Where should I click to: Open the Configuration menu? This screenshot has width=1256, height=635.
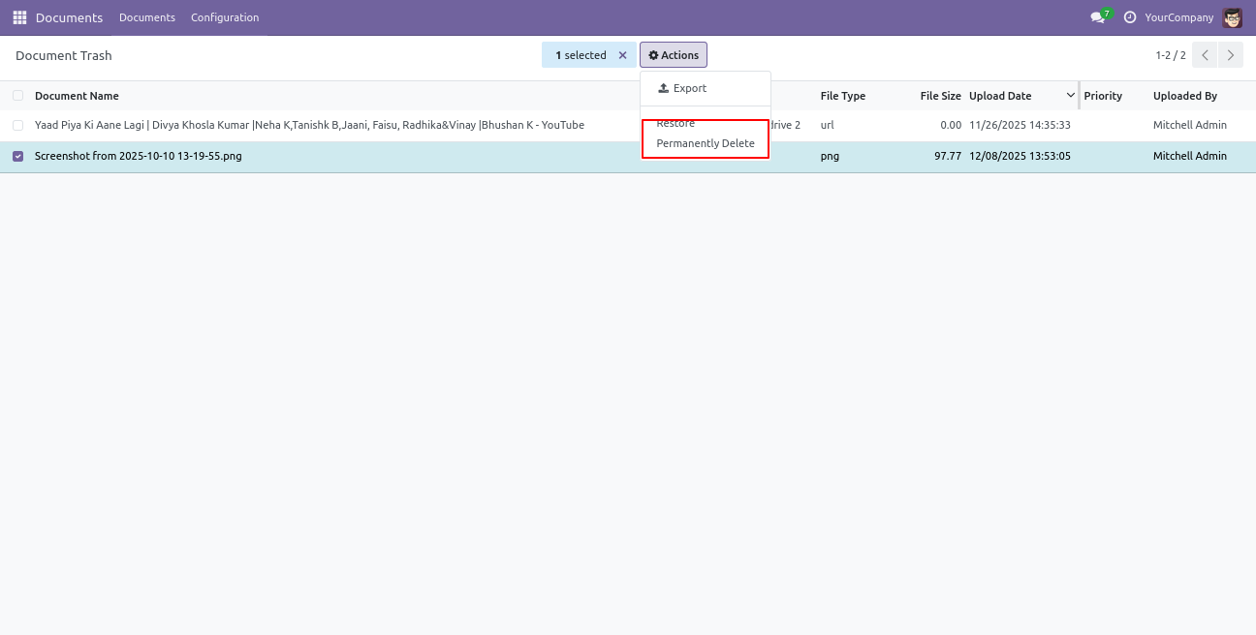(225, 17)
